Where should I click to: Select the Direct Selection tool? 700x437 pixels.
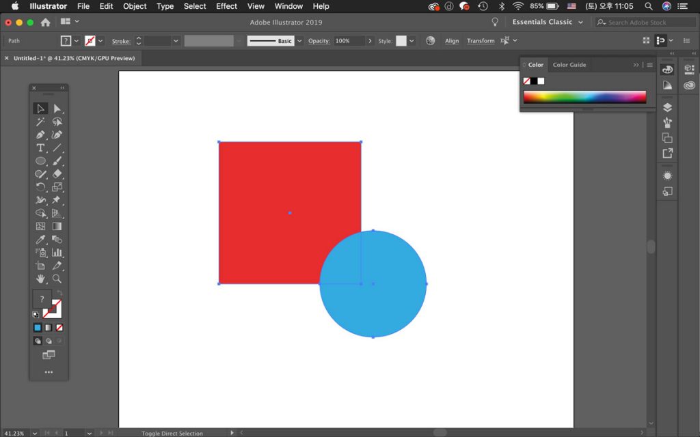pos(57,109)
